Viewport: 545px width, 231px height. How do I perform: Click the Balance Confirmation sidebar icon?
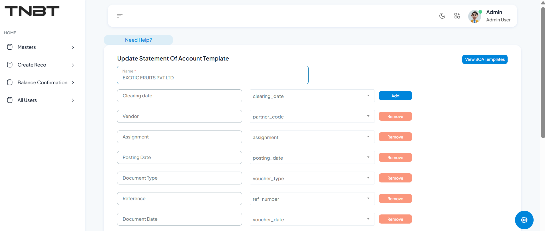coord(10,83)
